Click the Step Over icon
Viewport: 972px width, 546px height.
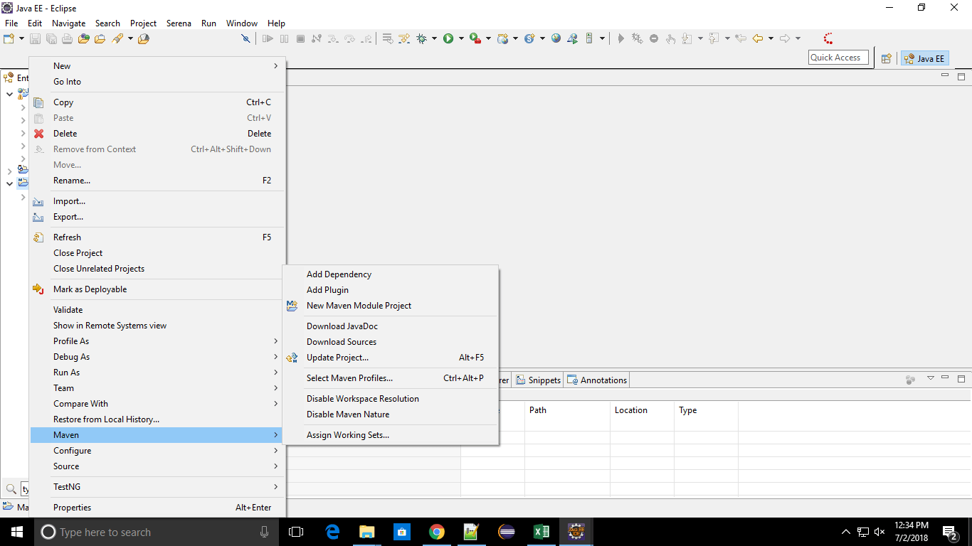(349, 38)
